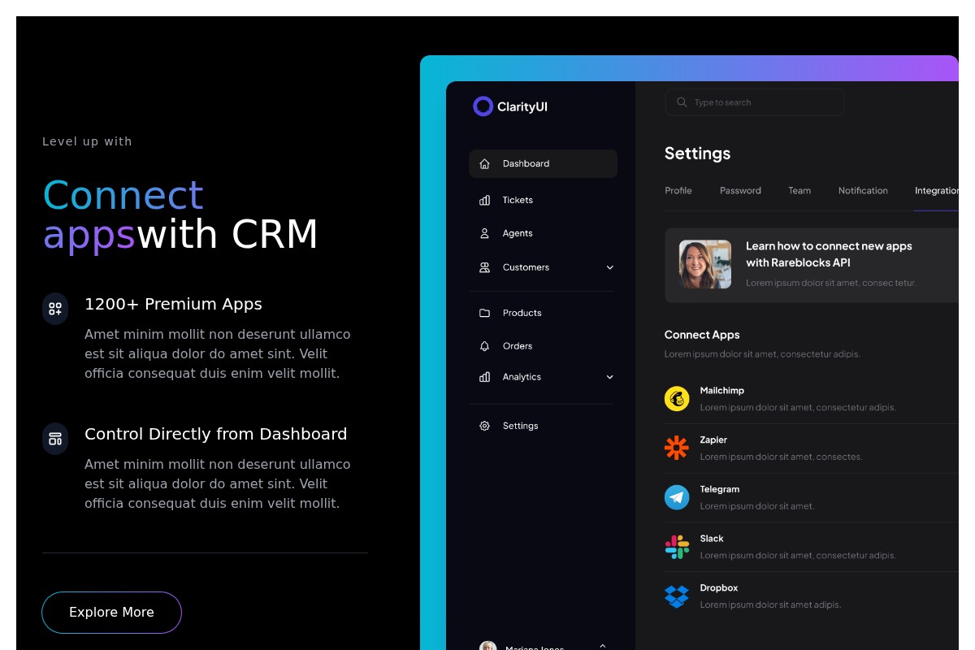This screenshot has width=975, height=650.
Task: Click the Zapier app icon
Action: 677,448
